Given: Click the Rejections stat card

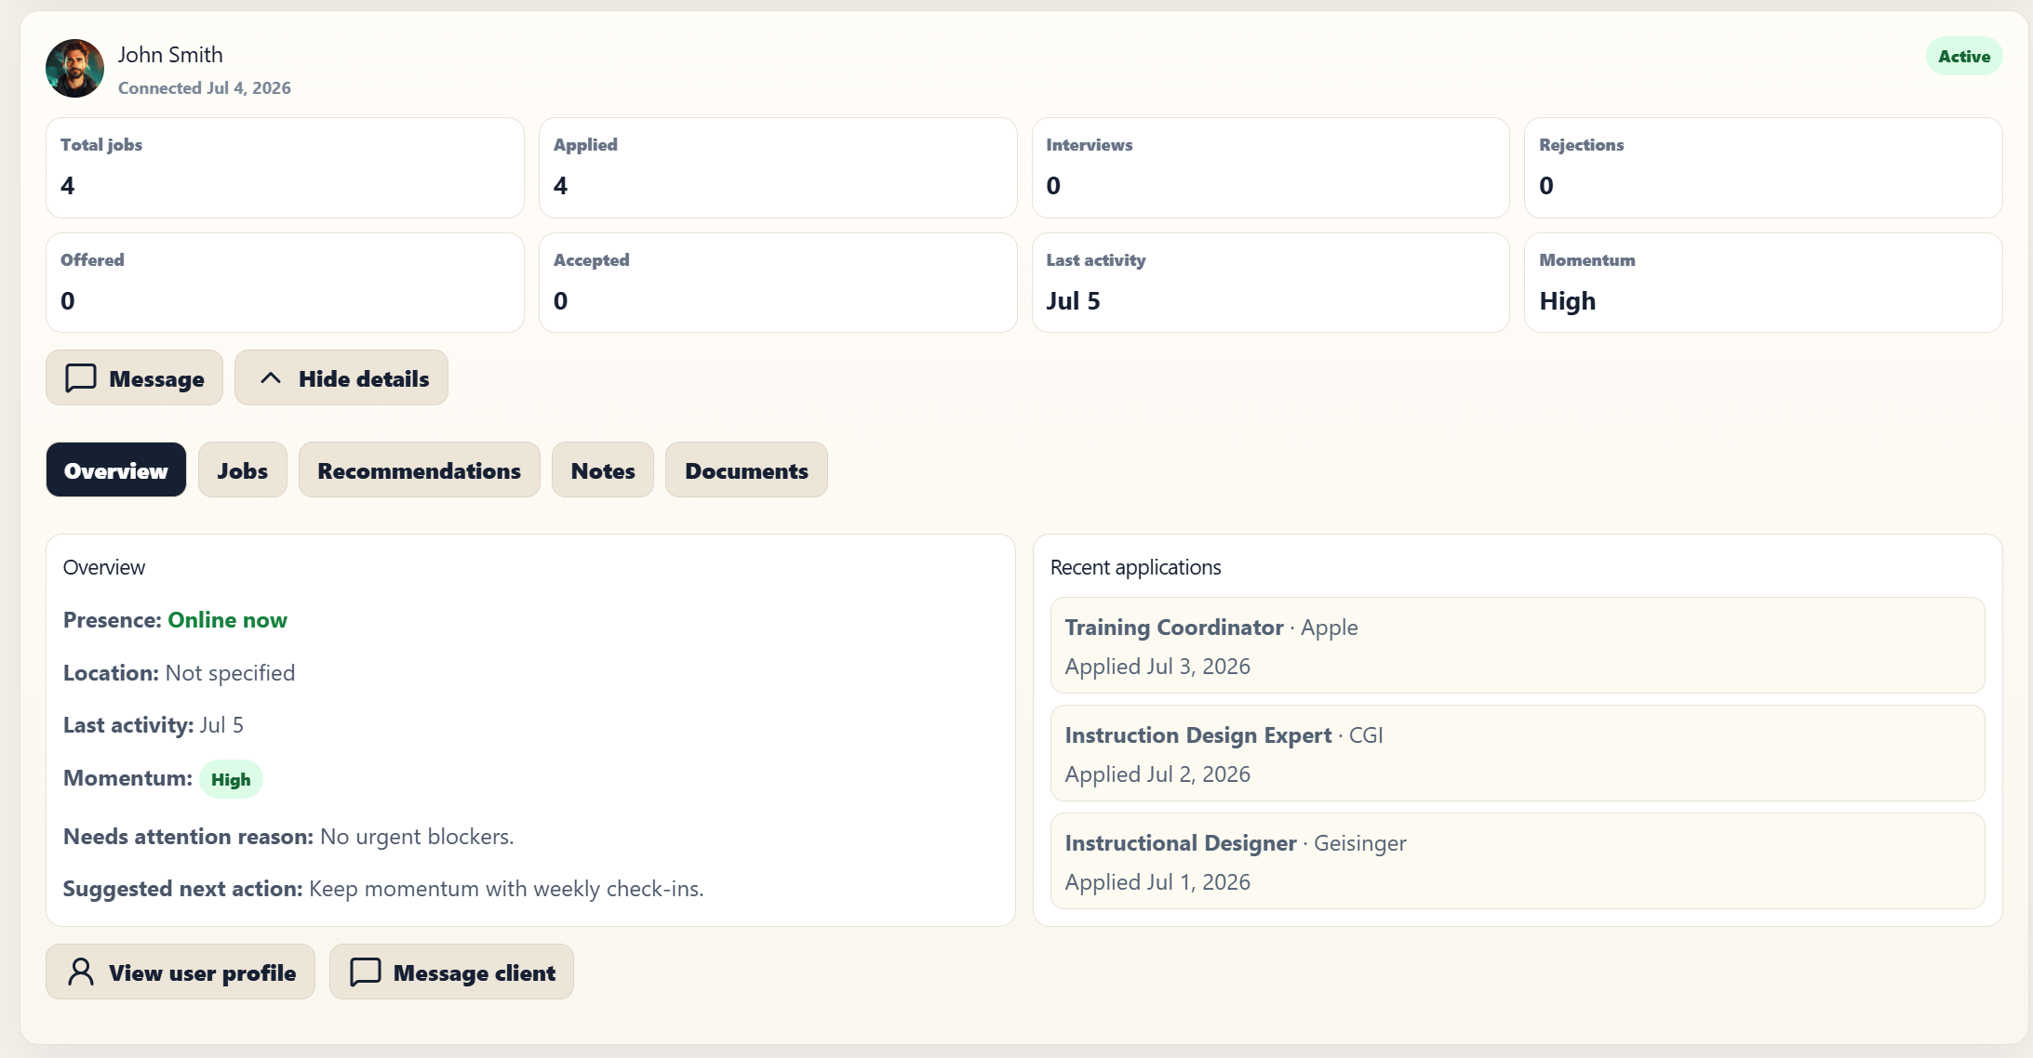Looking at the screenshot, I should pyautogui.click(x=1763, y=168).
